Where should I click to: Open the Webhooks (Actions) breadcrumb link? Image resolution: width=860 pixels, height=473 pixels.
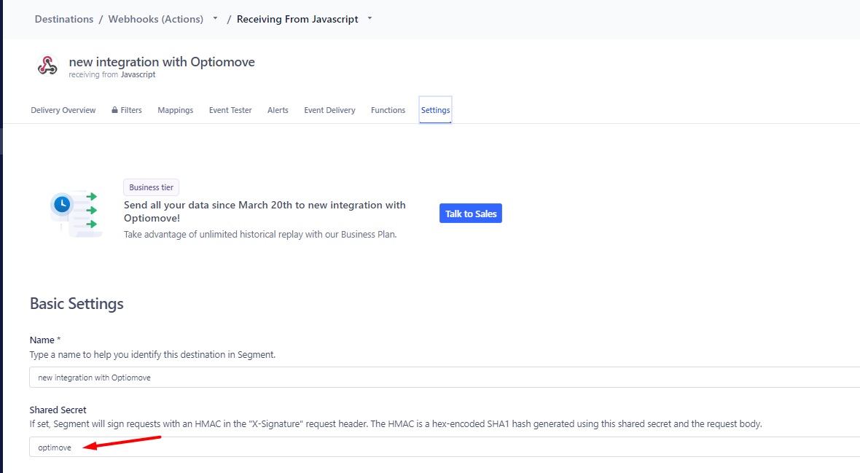click(156, 19)
